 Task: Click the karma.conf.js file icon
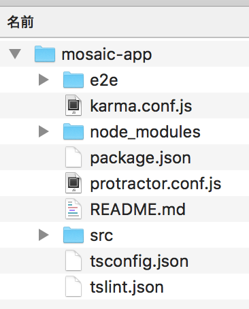click(x=73, y=105)
